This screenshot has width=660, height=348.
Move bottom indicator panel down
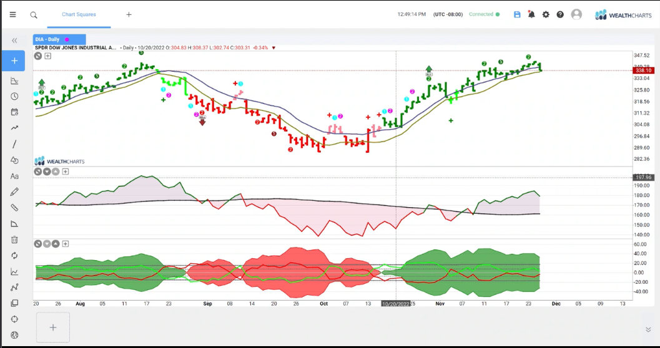pos(47,244)
